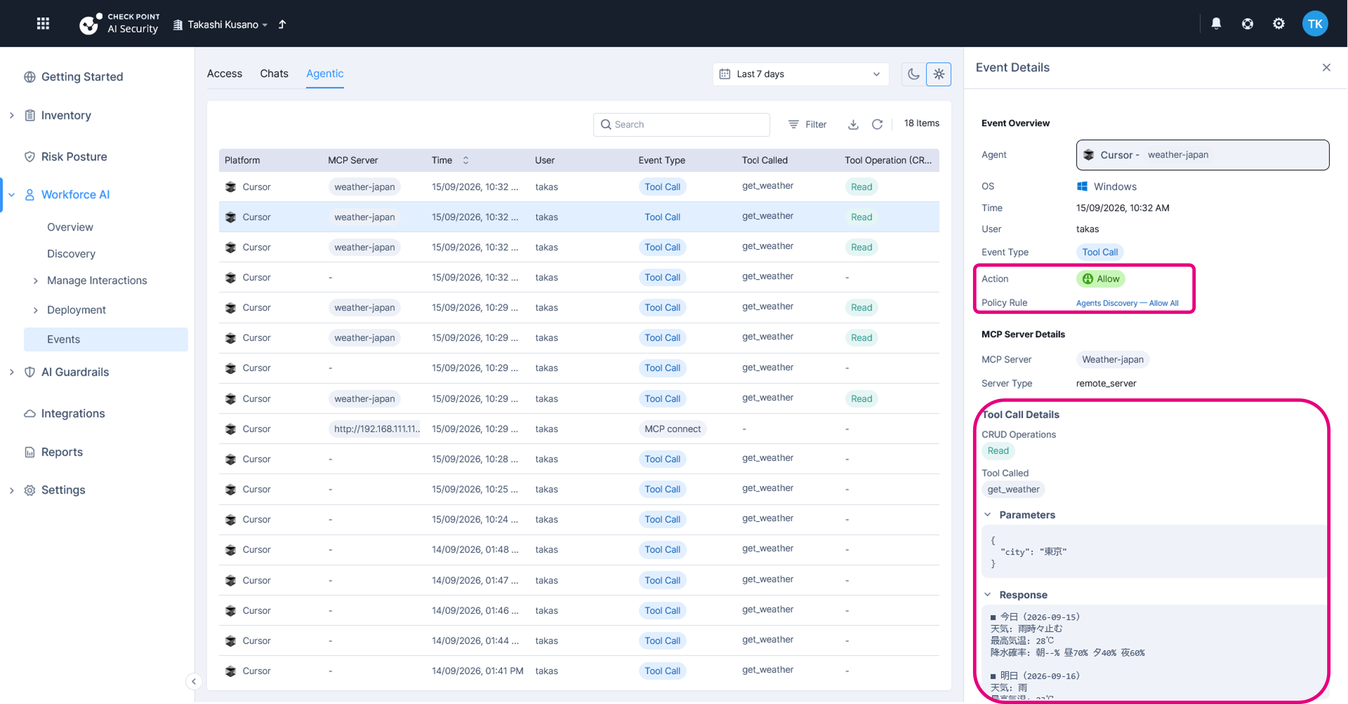Click the calendar icon in date range picker
The image size is (1348, 704).
(725, 74)
